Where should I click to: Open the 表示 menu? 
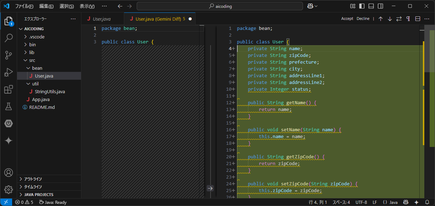(87, 6)
